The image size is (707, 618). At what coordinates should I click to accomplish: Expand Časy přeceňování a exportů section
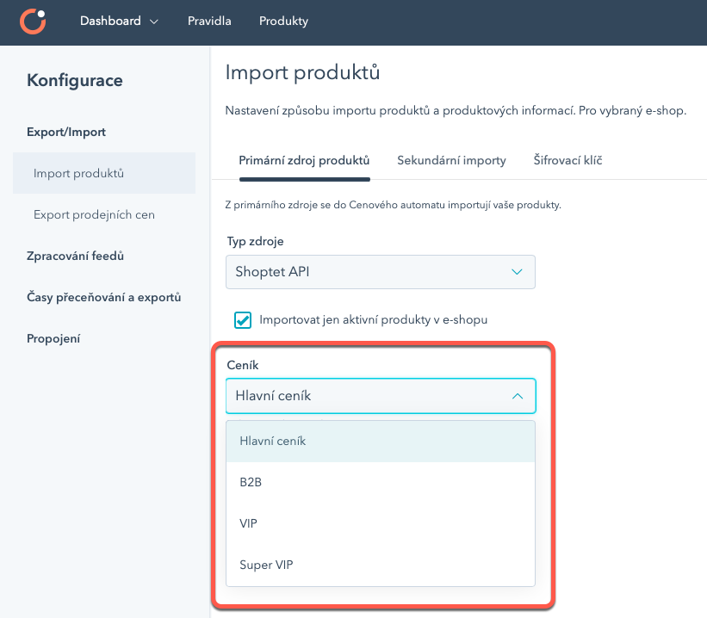click(x=104, y=297)
